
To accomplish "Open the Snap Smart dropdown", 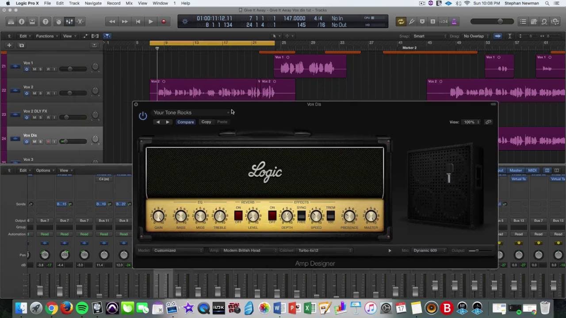I will click(430, 36).
